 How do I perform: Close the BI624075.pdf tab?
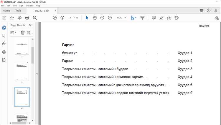[x=55, y=11]
